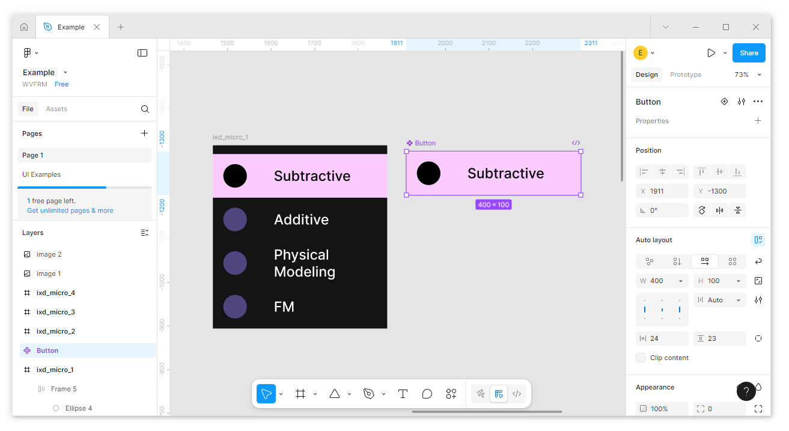Screen dimensions: 789x431
Task: Click the Frame tool icon
Action: coord(300,394)
